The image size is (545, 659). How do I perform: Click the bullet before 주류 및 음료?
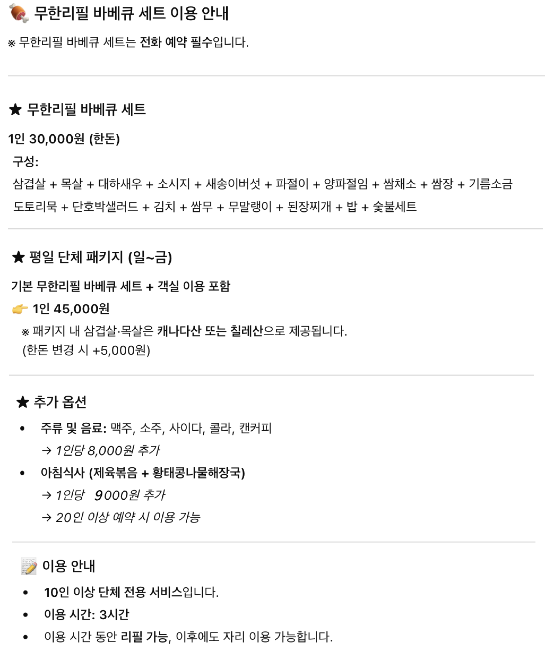coord(22,429)
